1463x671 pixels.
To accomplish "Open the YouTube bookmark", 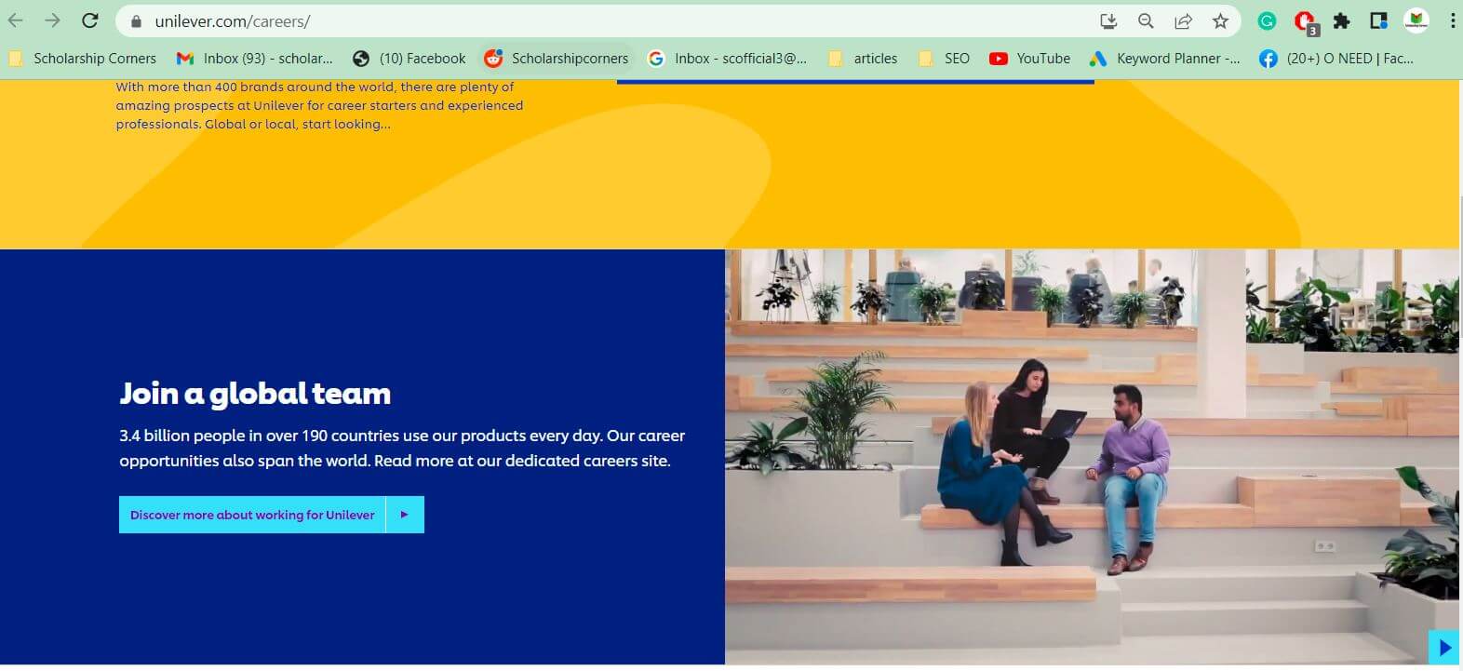I will tap(1030, 59).
